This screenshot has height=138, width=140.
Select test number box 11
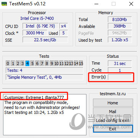pyautogui.click(x=61, y=63)
